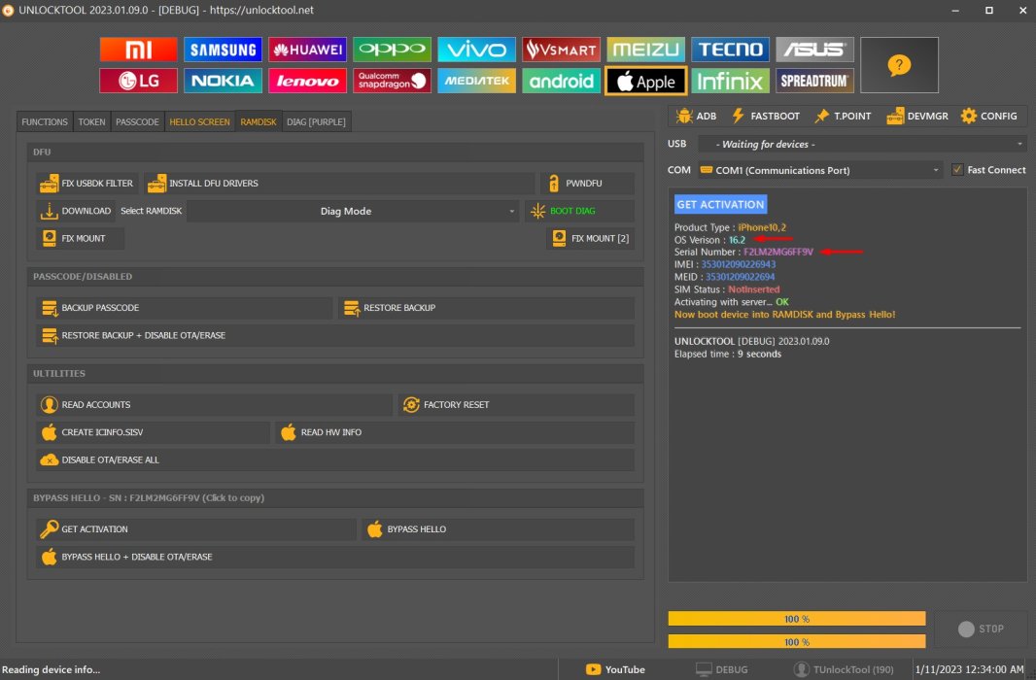
Task: Select the Xiaomi Mi brand tile
Action: coord(138,50)
